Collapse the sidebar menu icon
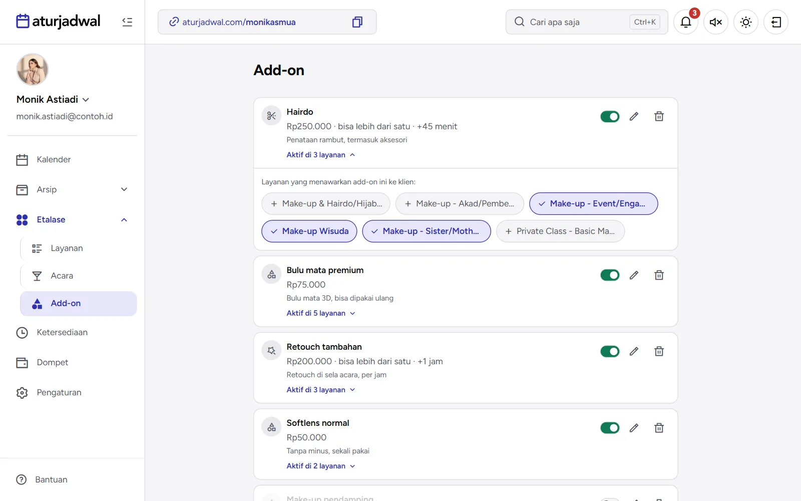The image size is (801, 501). pyautogui.click(x=127, y=22)
